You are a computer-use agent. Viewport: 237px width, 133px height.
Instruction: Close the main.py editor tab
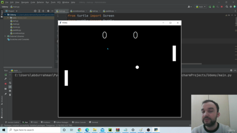(x=67, y=11)
